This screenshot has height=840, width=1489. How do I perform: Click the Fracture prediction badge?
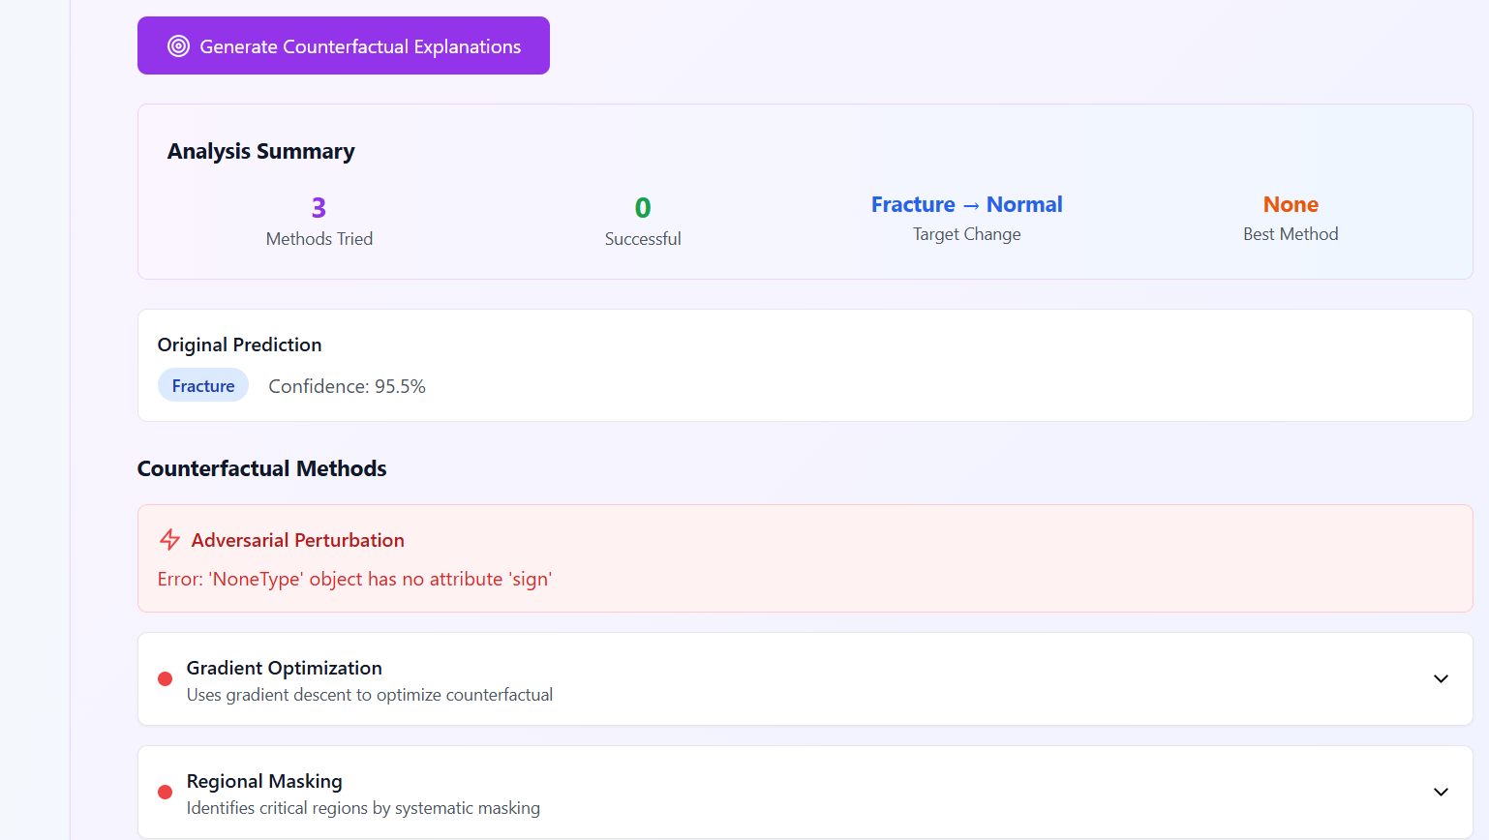(x=203, y=385)
